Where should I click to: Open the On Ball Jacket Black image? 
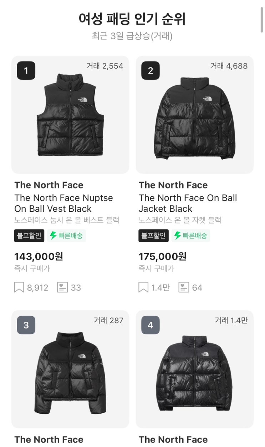195,118
